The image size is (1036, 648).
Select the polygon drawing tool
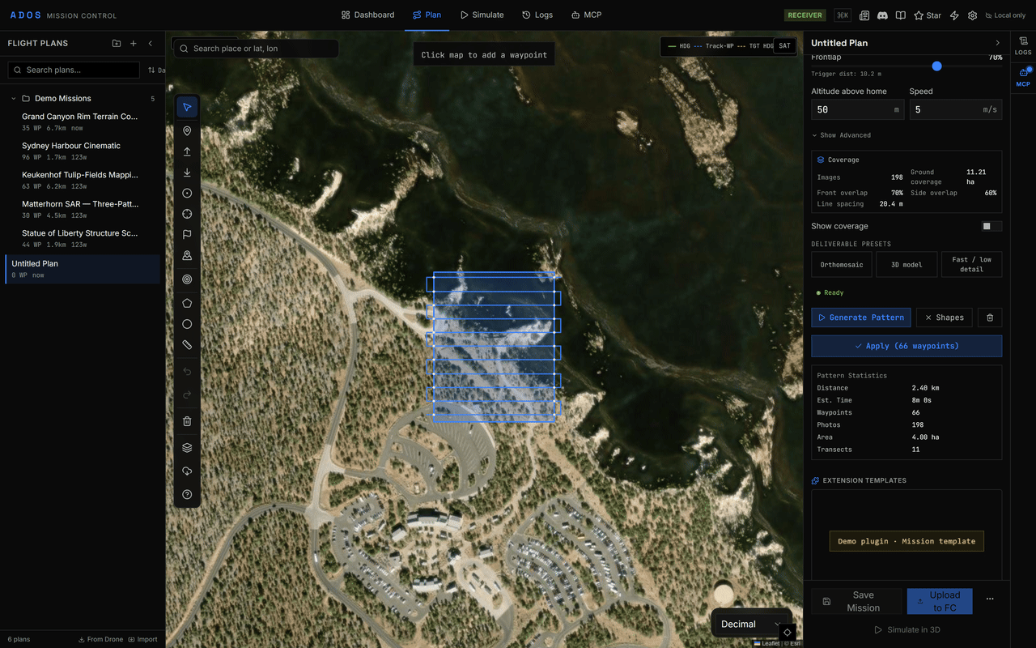187,303
